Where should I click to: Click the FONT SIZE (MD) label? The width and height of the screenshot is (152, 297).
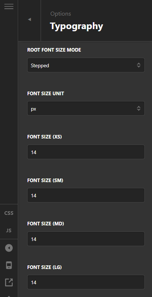pos(46,224)
